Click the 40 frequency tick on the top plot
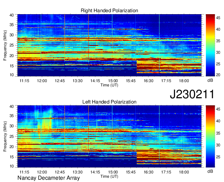 12,15
